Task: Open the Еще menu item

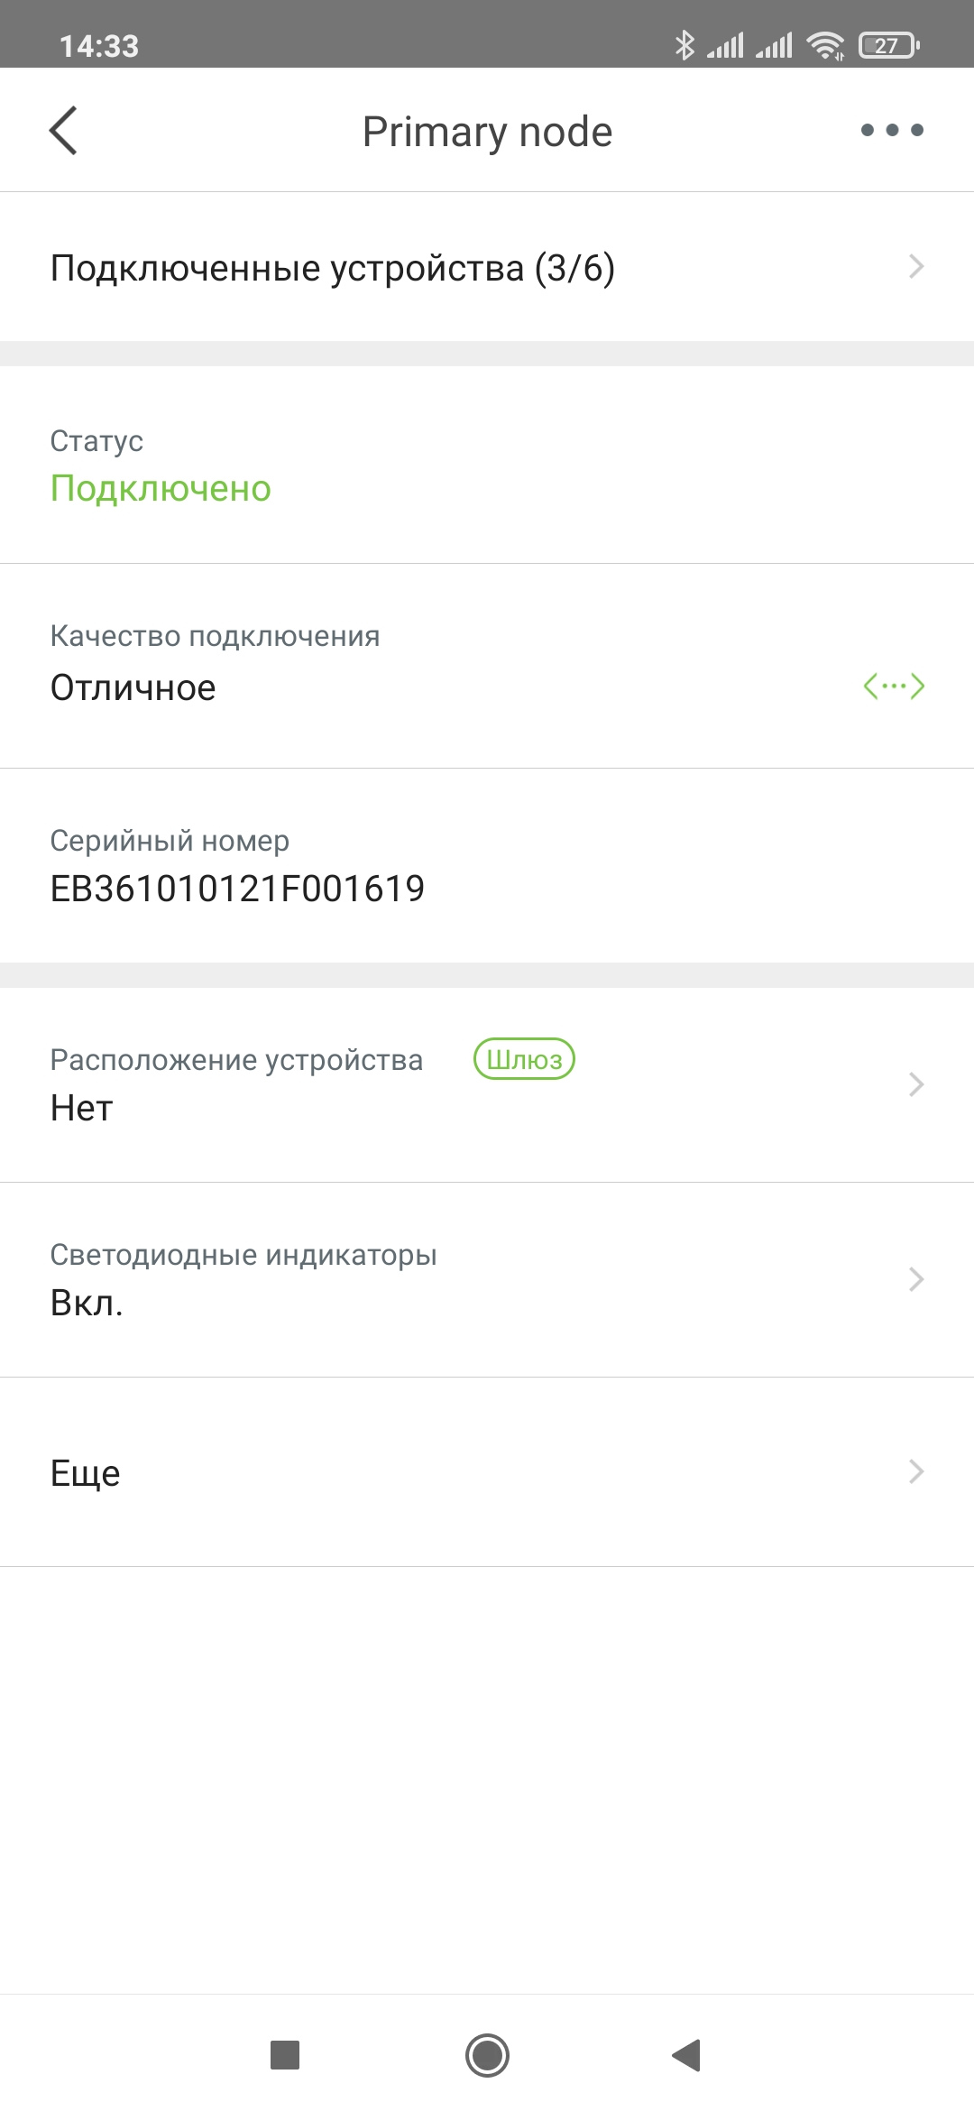Action: (x=86, y=1473)
